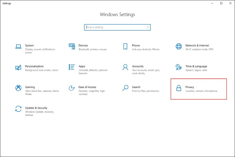The width and height of the screenshot is (235, 157).
Task: Open the Devices keyboard and speaker icon
Action: (x=72, y=47)
